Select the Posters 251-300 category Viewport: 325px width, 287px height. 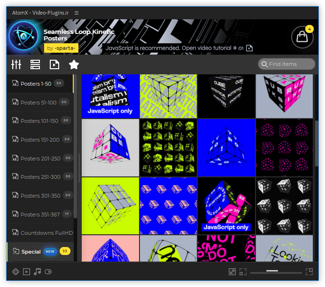click(40, 176)
